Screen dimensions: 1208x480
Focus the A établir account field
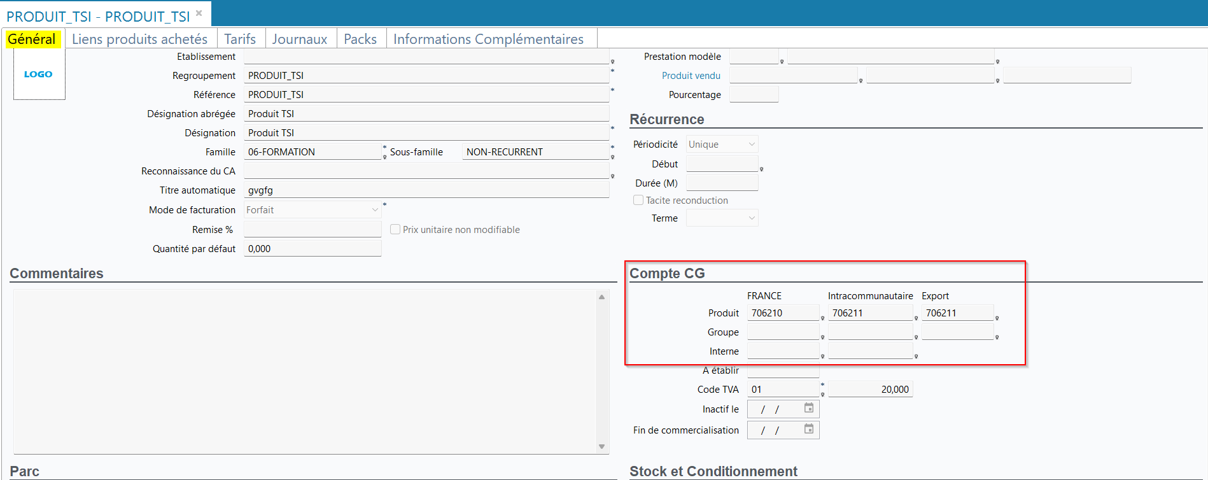pos(783,371)
